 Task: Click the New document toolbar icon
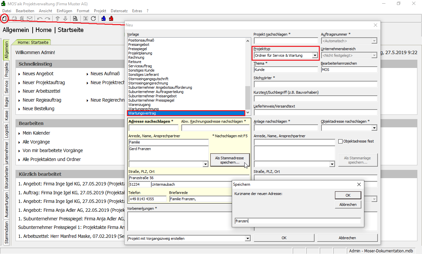(4, 18)
